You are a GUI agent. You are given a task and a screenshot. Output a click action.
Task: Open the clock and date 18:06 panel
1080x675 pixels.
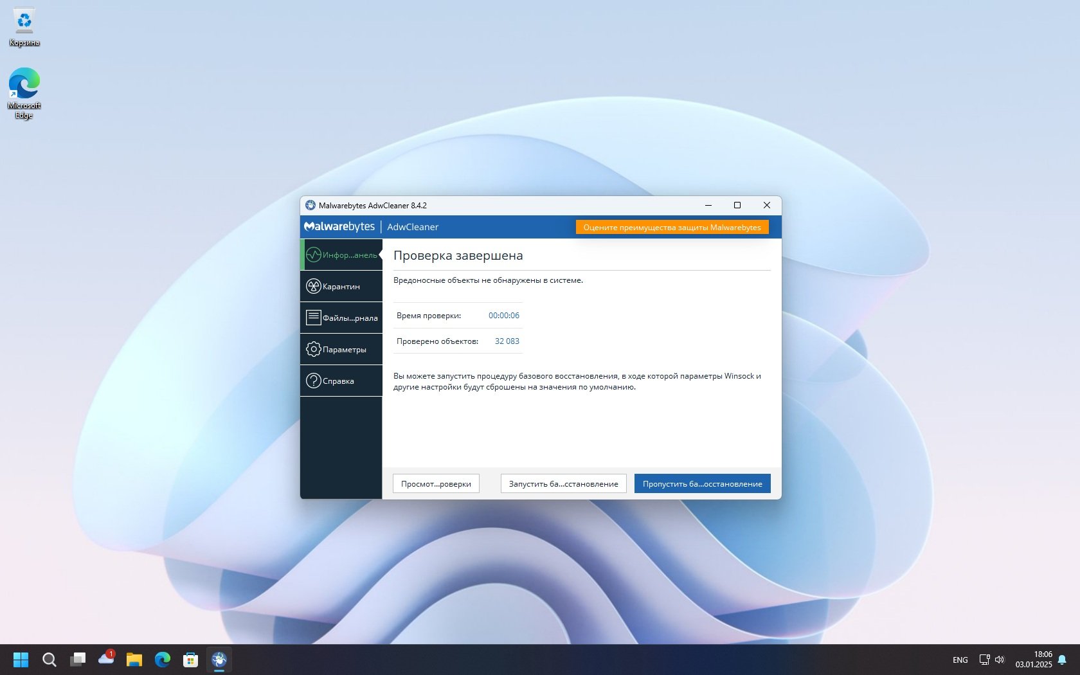1034,660
